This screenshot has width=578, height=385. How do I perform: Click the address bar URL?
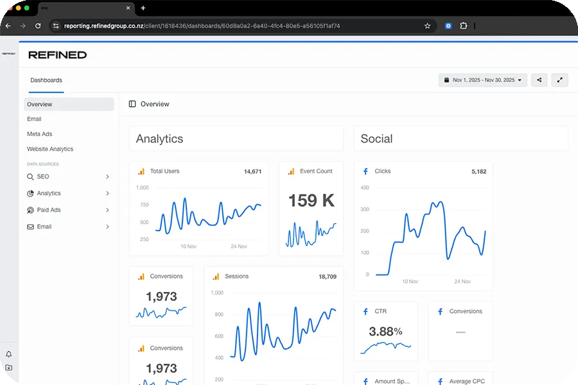click(202, 26)
